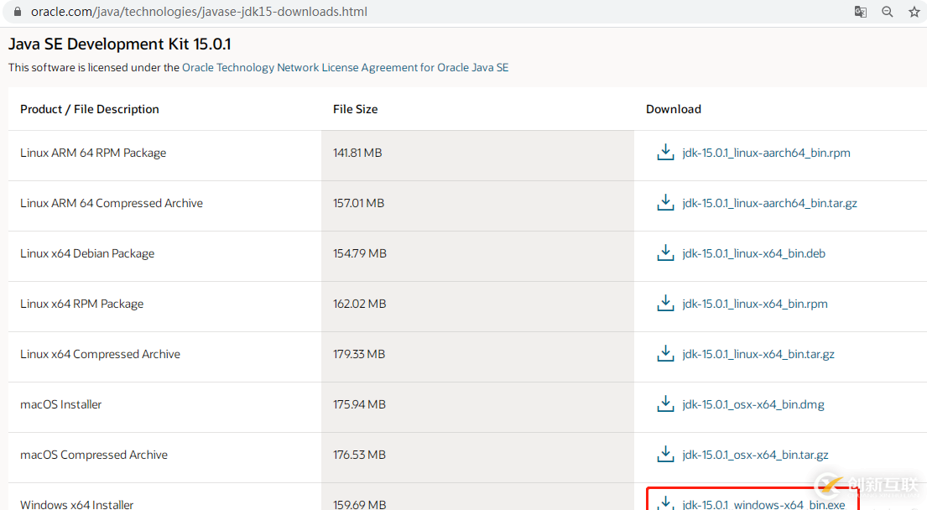
Task: Download jdk-15.0.1_linux-x64_bin.deb file link
Action: point(753,254)
